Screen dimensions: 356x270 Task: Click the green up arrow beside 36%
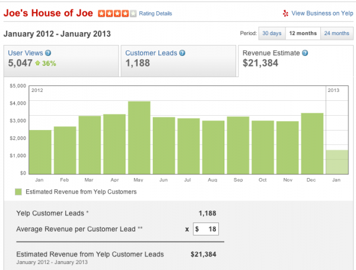(x=38, y=63)
